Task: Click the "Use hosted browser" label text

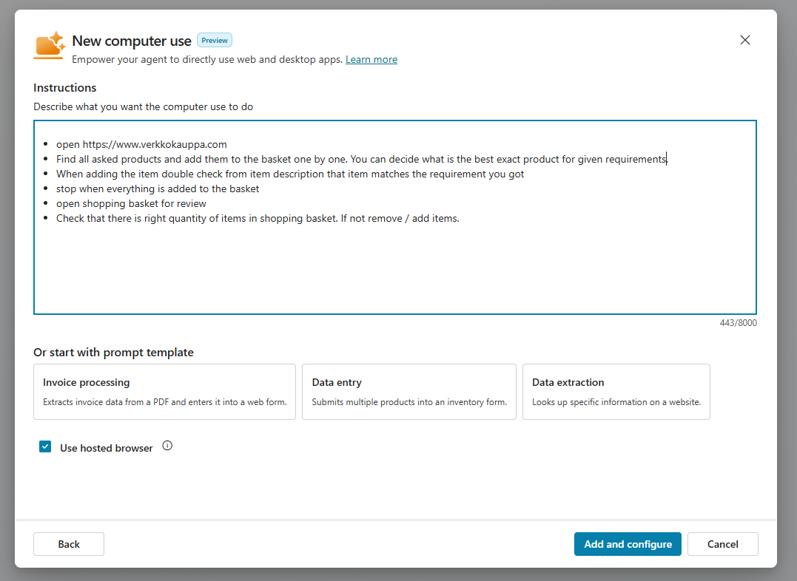Action: point(106,448)
